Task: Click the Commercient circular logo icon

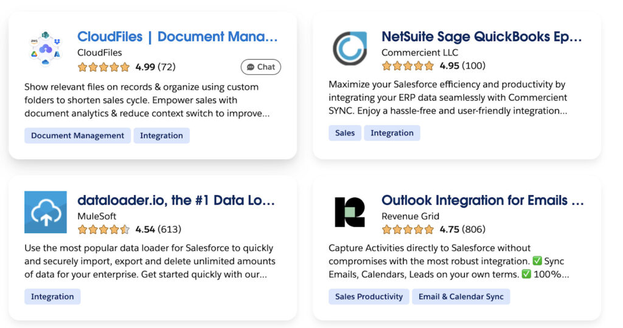Action: 350,49
